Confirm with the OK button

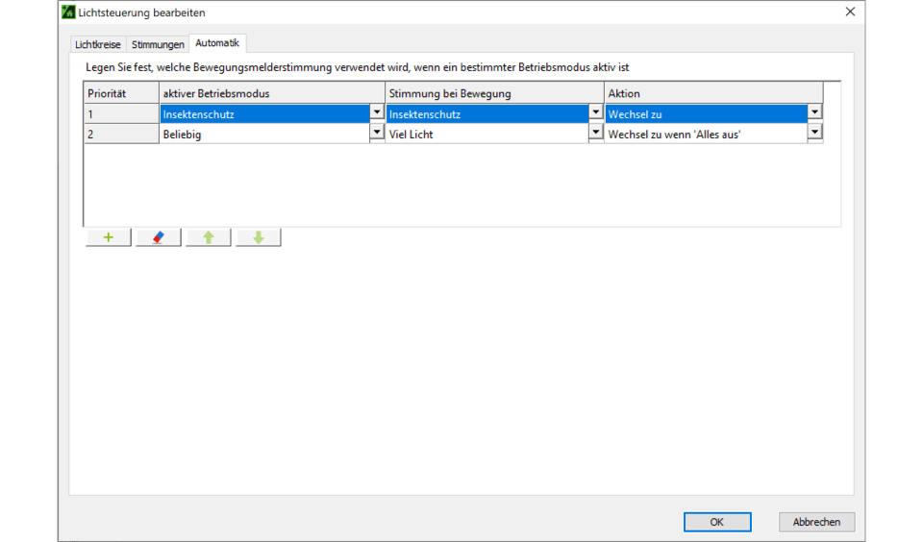click(717, 522)
